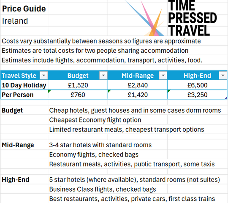Click the green error indicator on £1,420 cell
Screen dimensions: 228x203
pos(109,91)
